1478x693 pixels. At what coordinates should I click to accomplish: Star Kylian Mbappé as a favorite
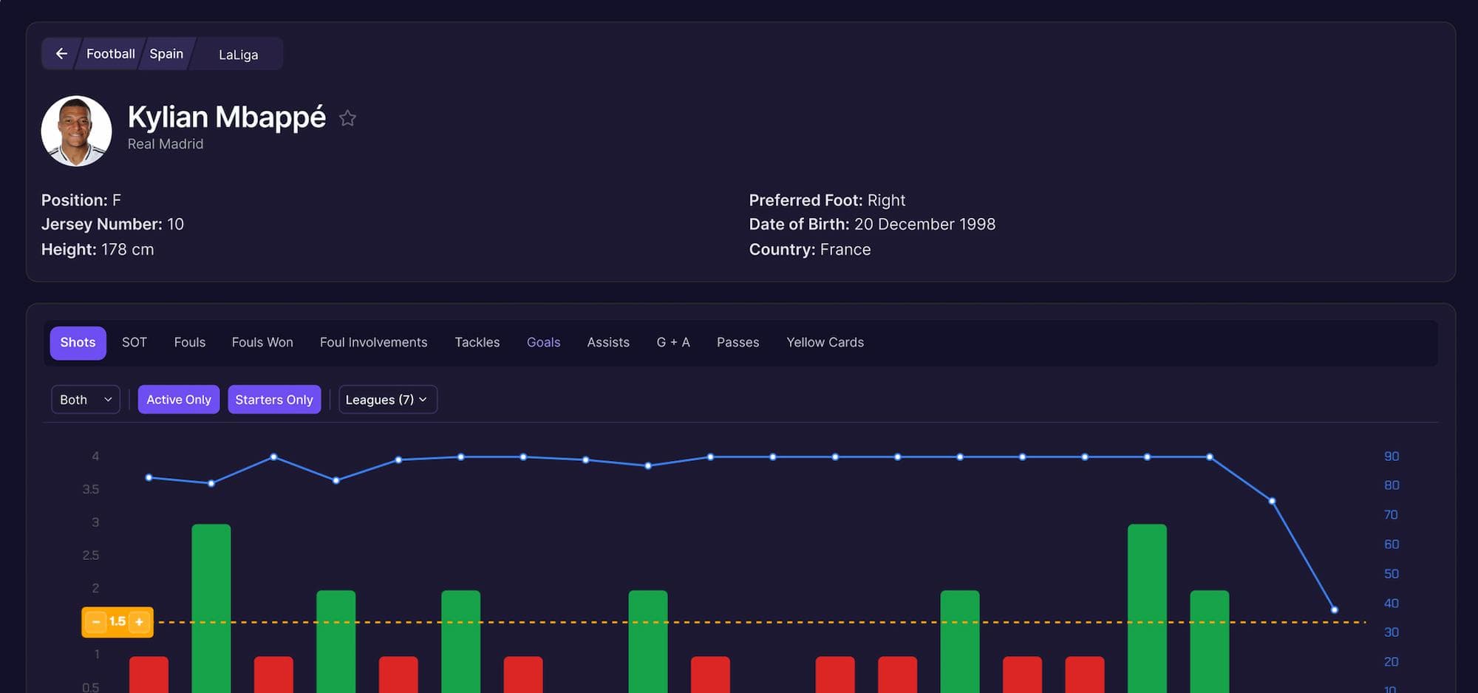[x=347, y=117]
